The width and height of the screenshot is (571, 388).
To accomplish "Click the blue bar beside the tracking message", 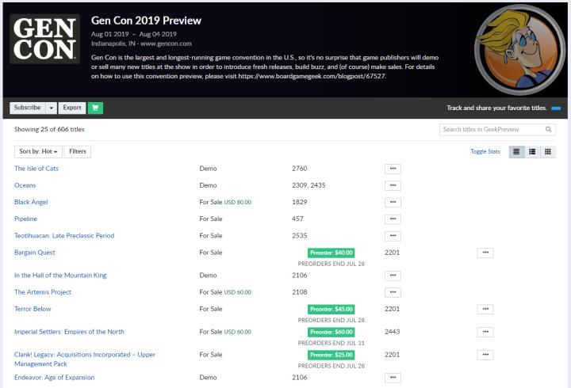I will [x=556, y=108].
